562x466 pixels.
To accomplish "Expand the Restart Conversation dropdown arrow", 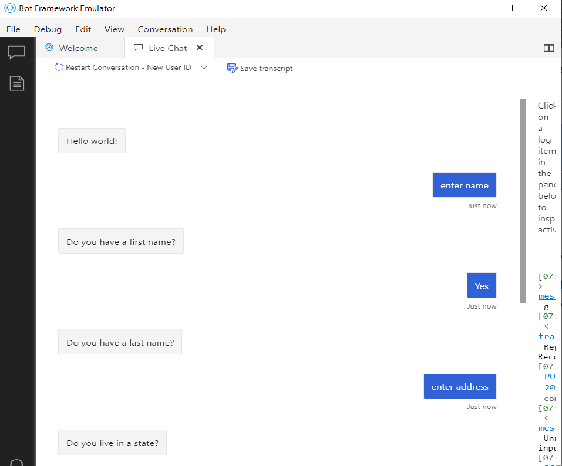I will coord(204,67).
